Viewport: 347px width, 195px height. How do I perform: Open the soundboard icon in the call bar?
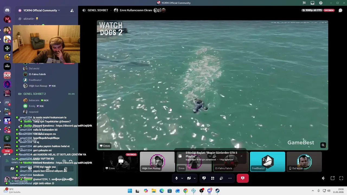[x=221, y=178]
